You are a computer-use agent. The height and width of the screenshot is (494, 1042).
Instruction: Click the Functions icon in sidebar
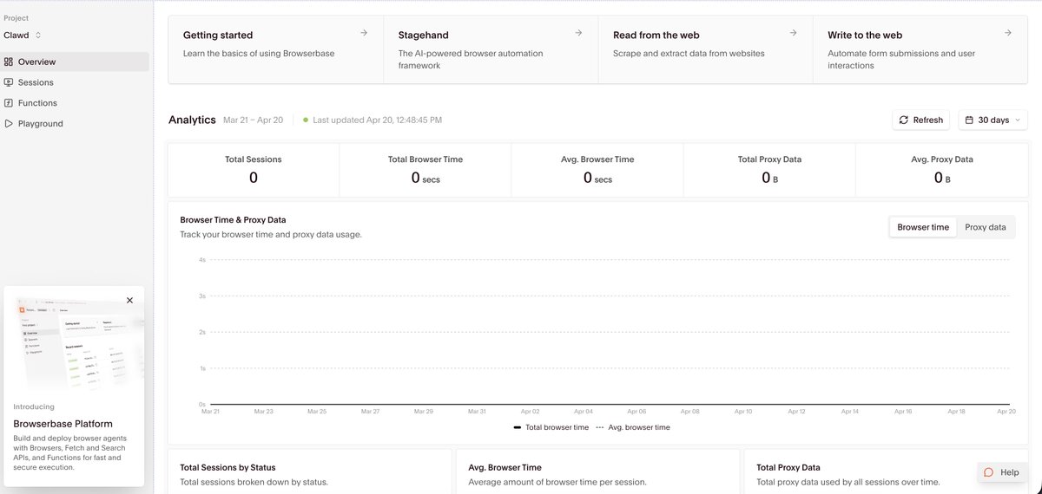coord(9,103)
